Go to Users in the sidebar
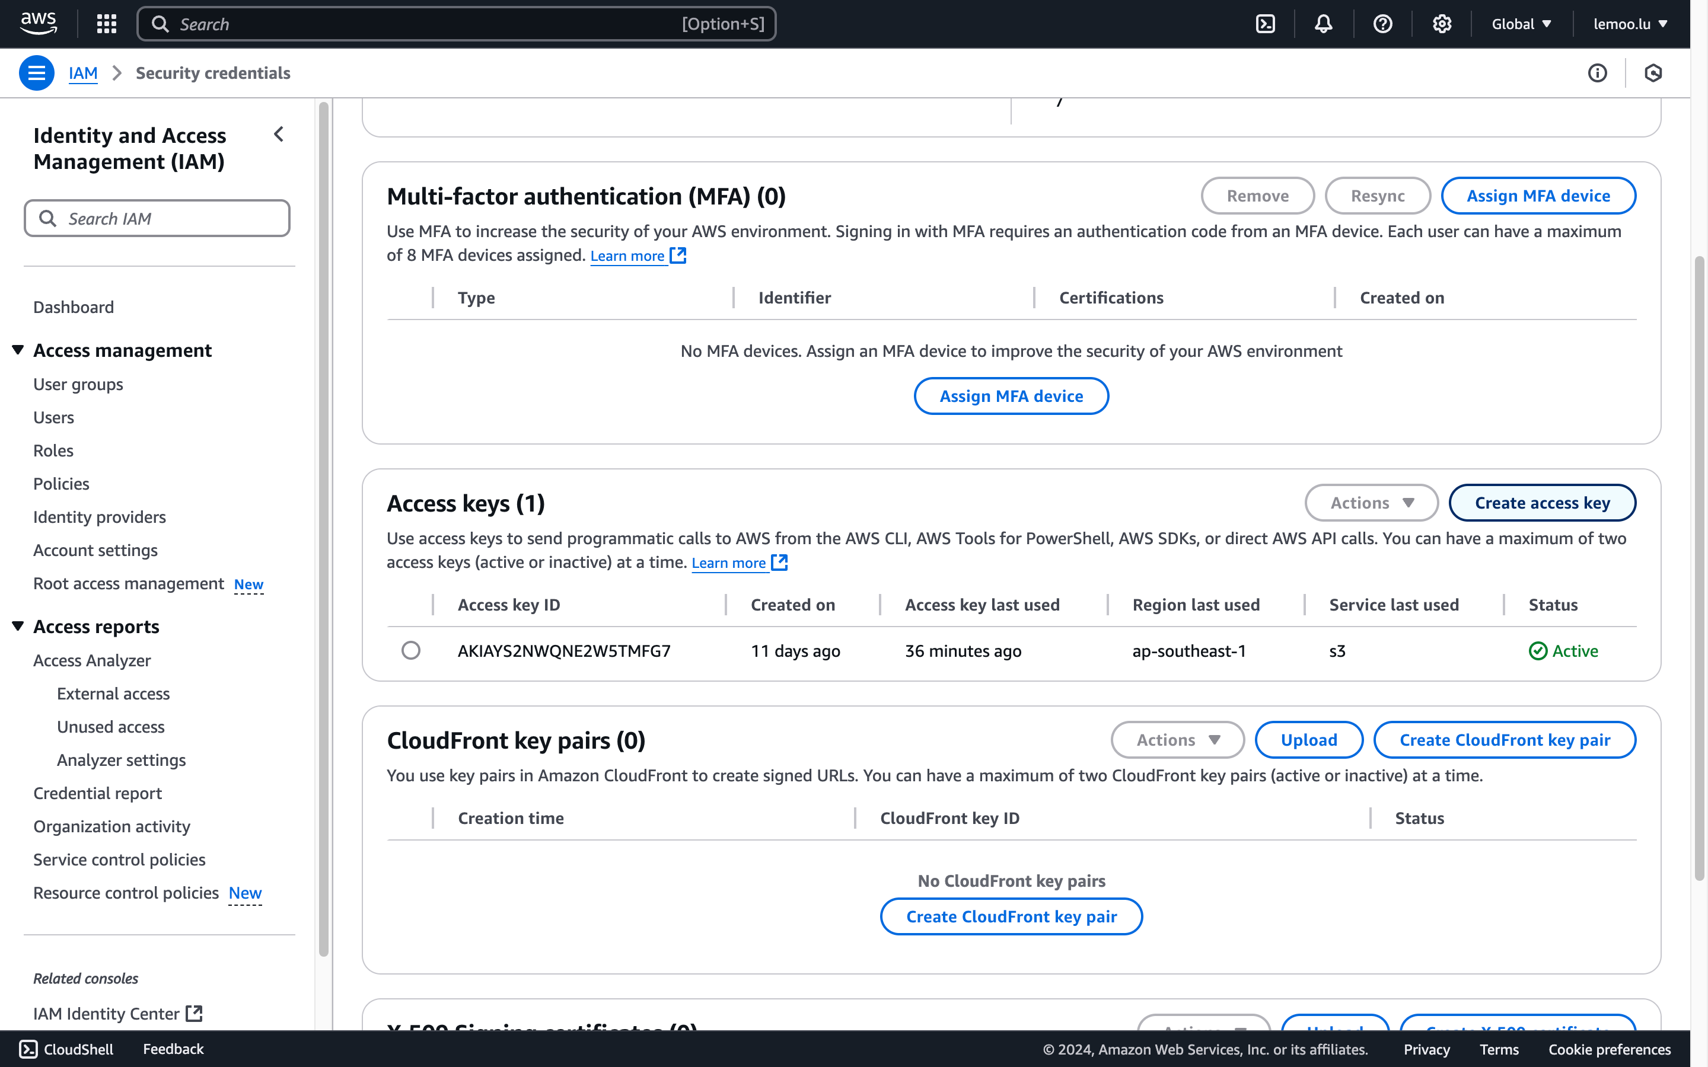Viewport: 1708px width, 1067px height. coord(53,417)
